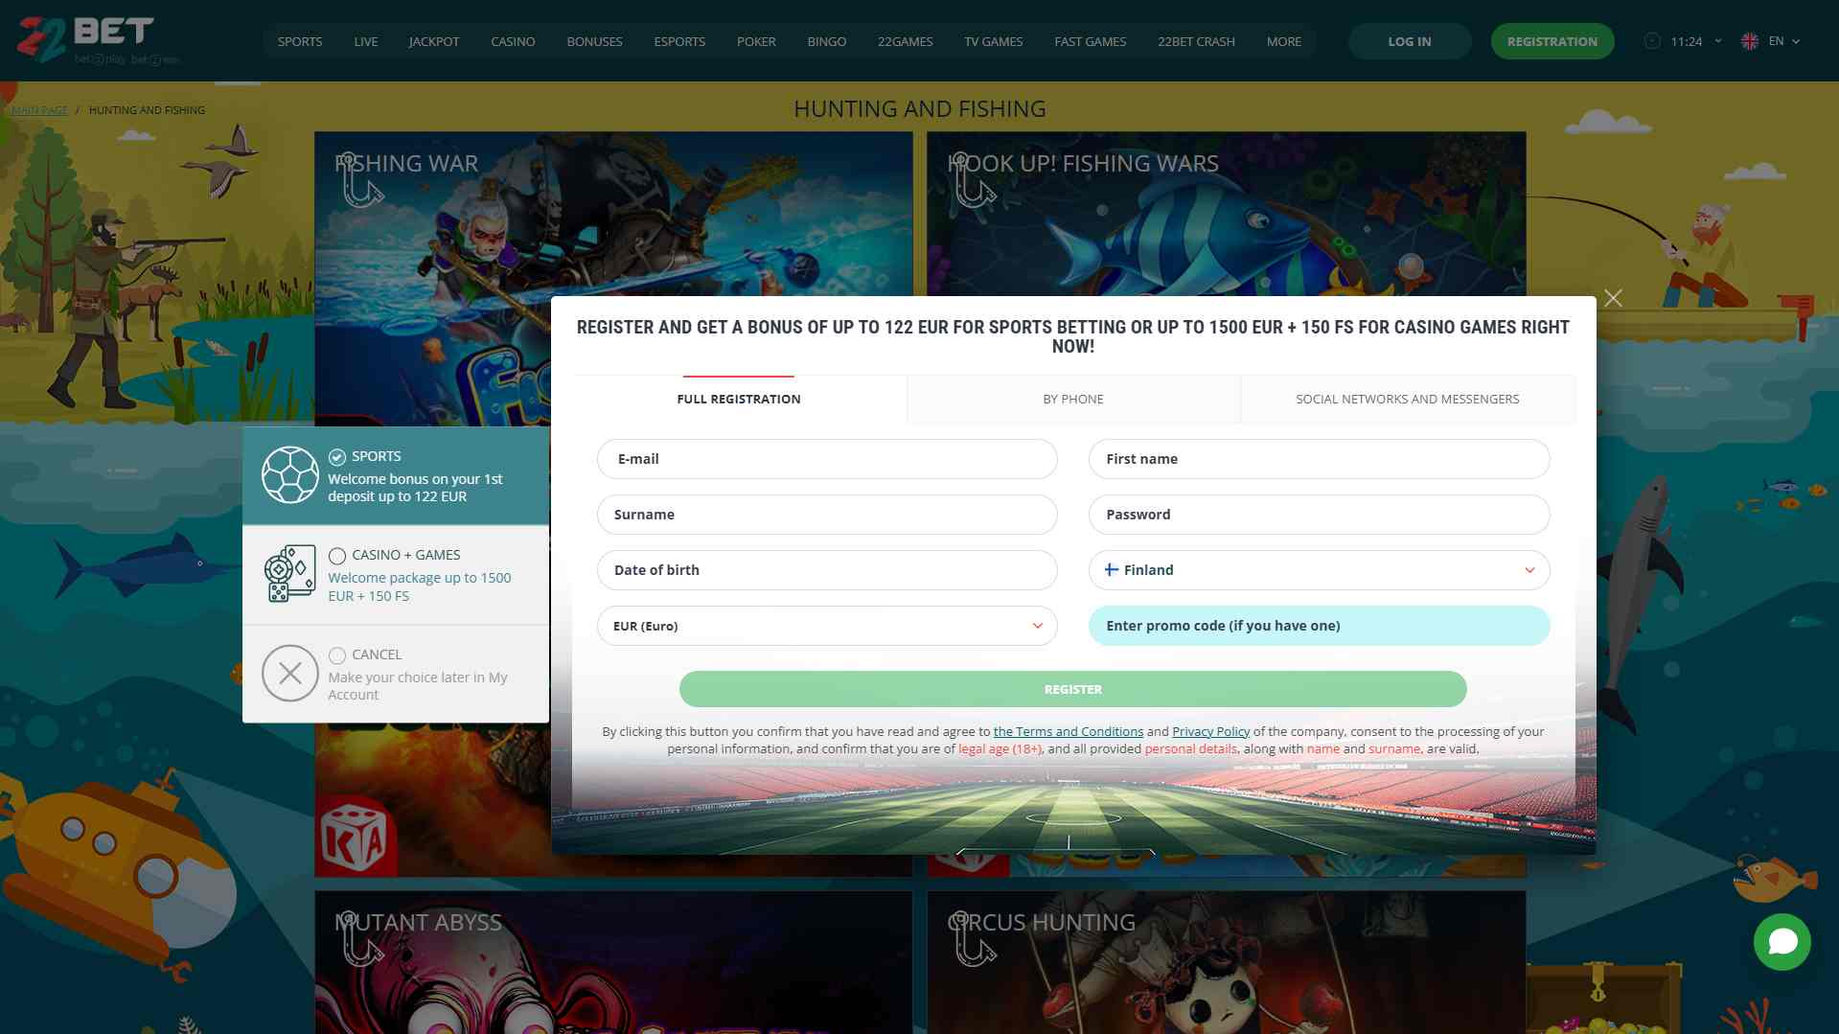Expand the Finland country dropdown
The width and height of the screenshot is (1839, 1034).
tap(1529, 570)
